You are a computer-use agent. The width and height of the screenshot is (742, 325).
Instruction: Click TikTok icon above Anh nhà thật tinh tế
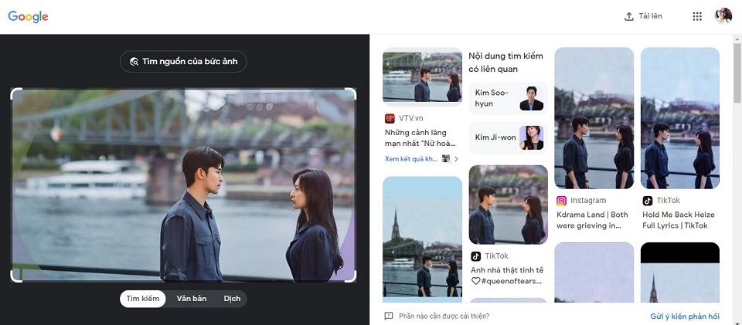pos(475,256)
